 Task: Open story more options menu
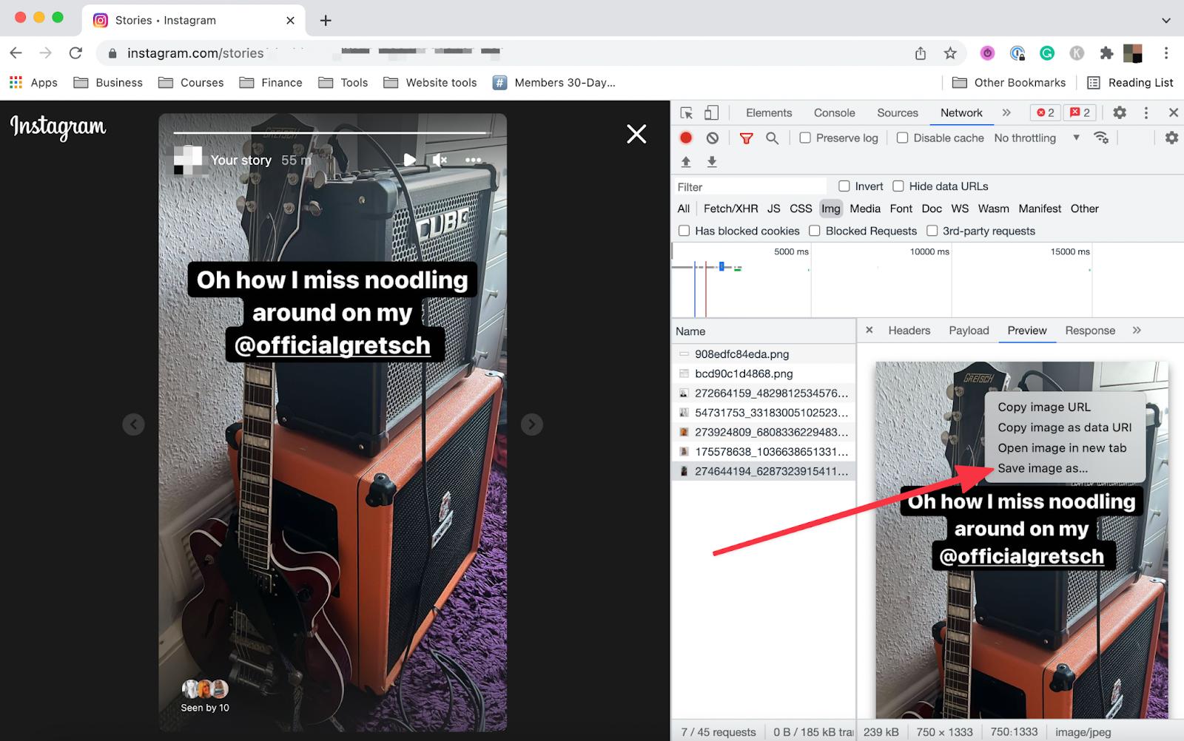click(474, 160)
